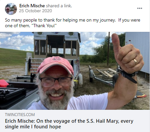The width and height of the screenshot is (150, 132).
Task: Click the TWINCITIES.COM source label
Action: tap(20, 115)
